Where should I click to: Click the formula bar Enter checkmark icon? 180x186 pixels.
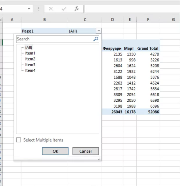64,9
